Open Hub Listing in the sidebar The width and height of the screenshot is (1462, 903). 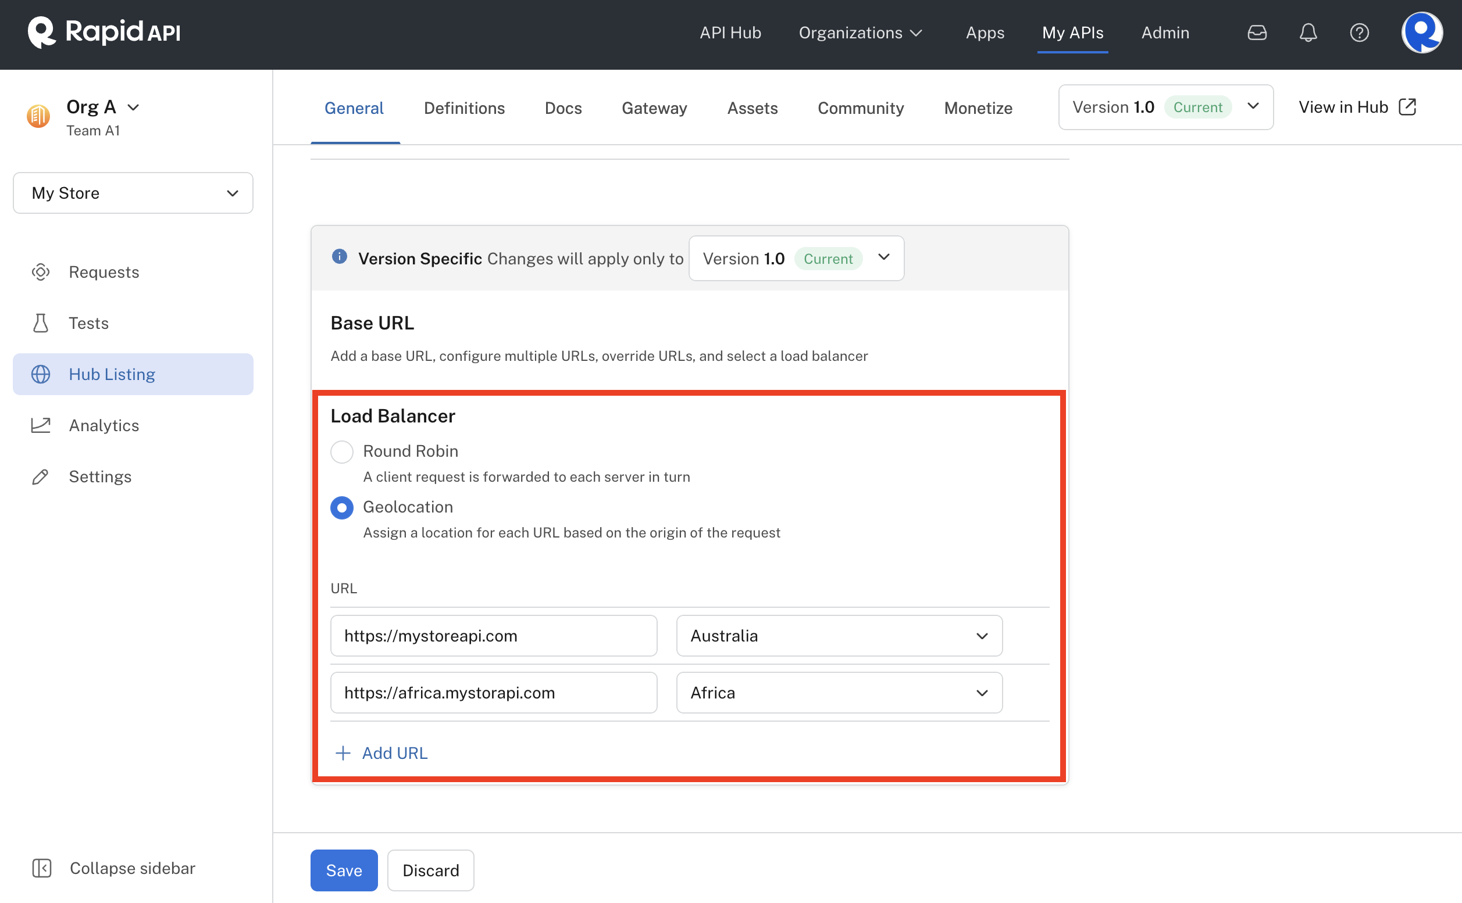pyautogui.click(x=133, y=374)
